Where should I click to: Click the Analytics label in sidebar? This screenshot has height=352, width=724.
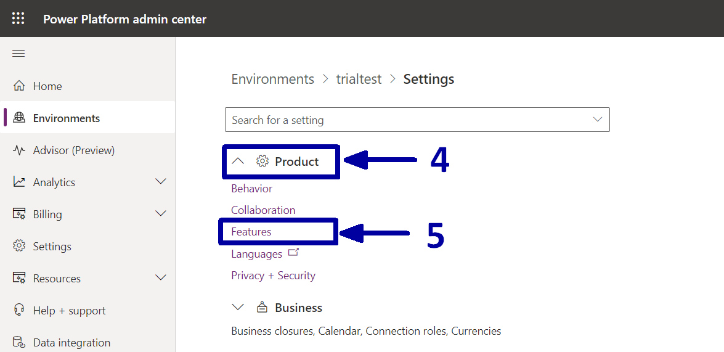point(54,182)
